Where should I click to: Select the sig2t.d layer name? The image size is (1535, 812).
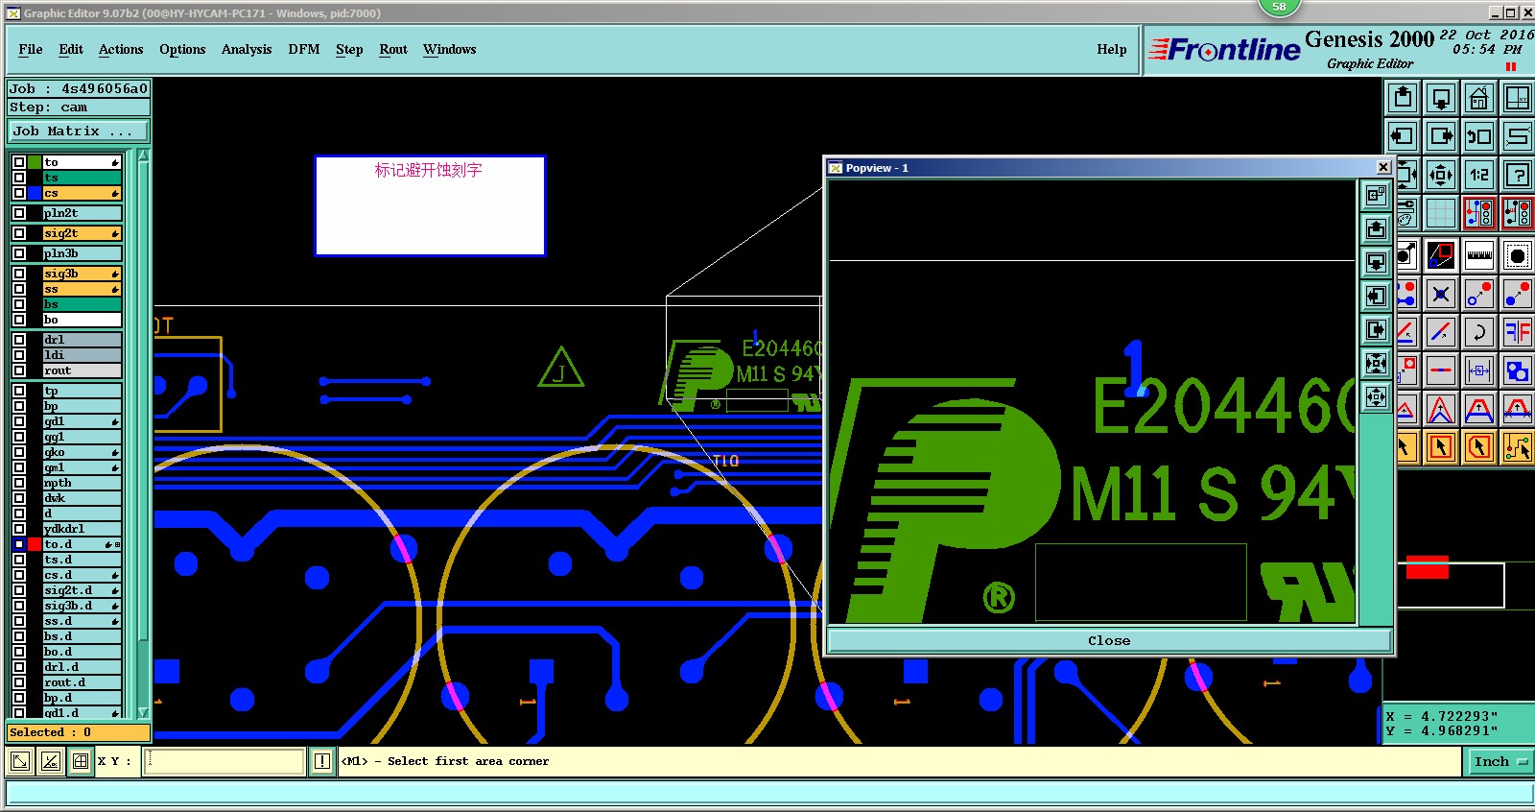click(83, 590)
